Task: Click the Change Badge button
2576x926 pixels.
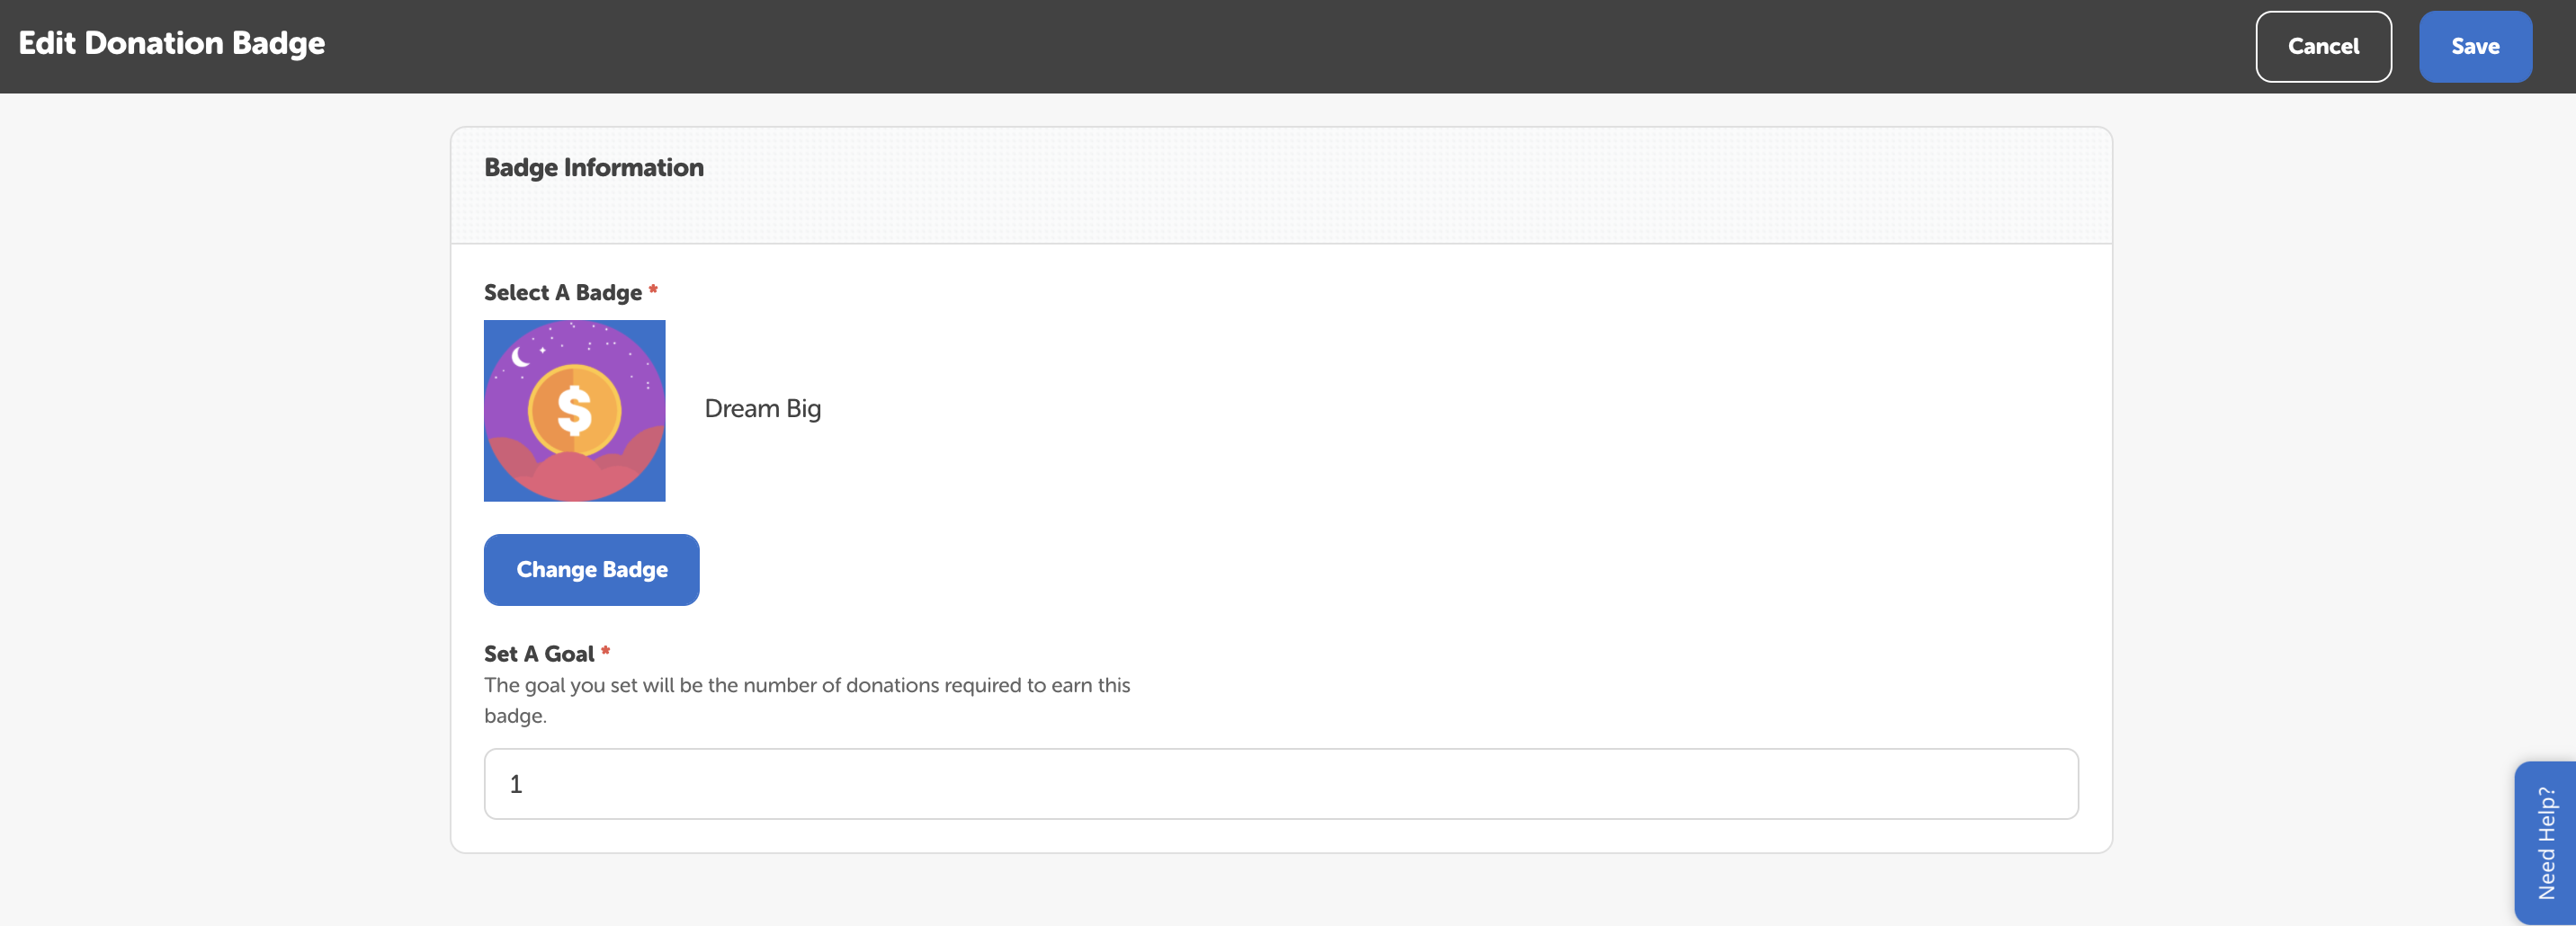Action: coord(590,569)
